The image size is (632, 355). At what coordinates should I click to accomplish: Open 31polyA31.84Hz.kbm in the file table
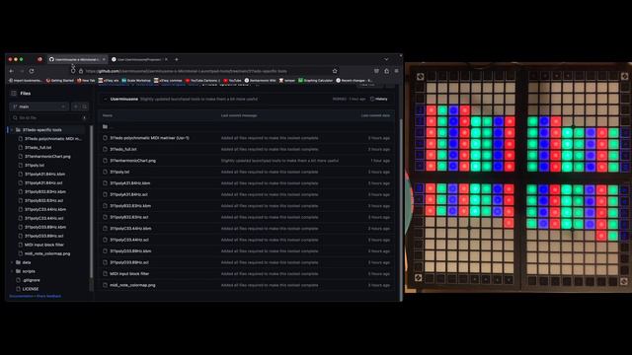[x=129, y=183]
